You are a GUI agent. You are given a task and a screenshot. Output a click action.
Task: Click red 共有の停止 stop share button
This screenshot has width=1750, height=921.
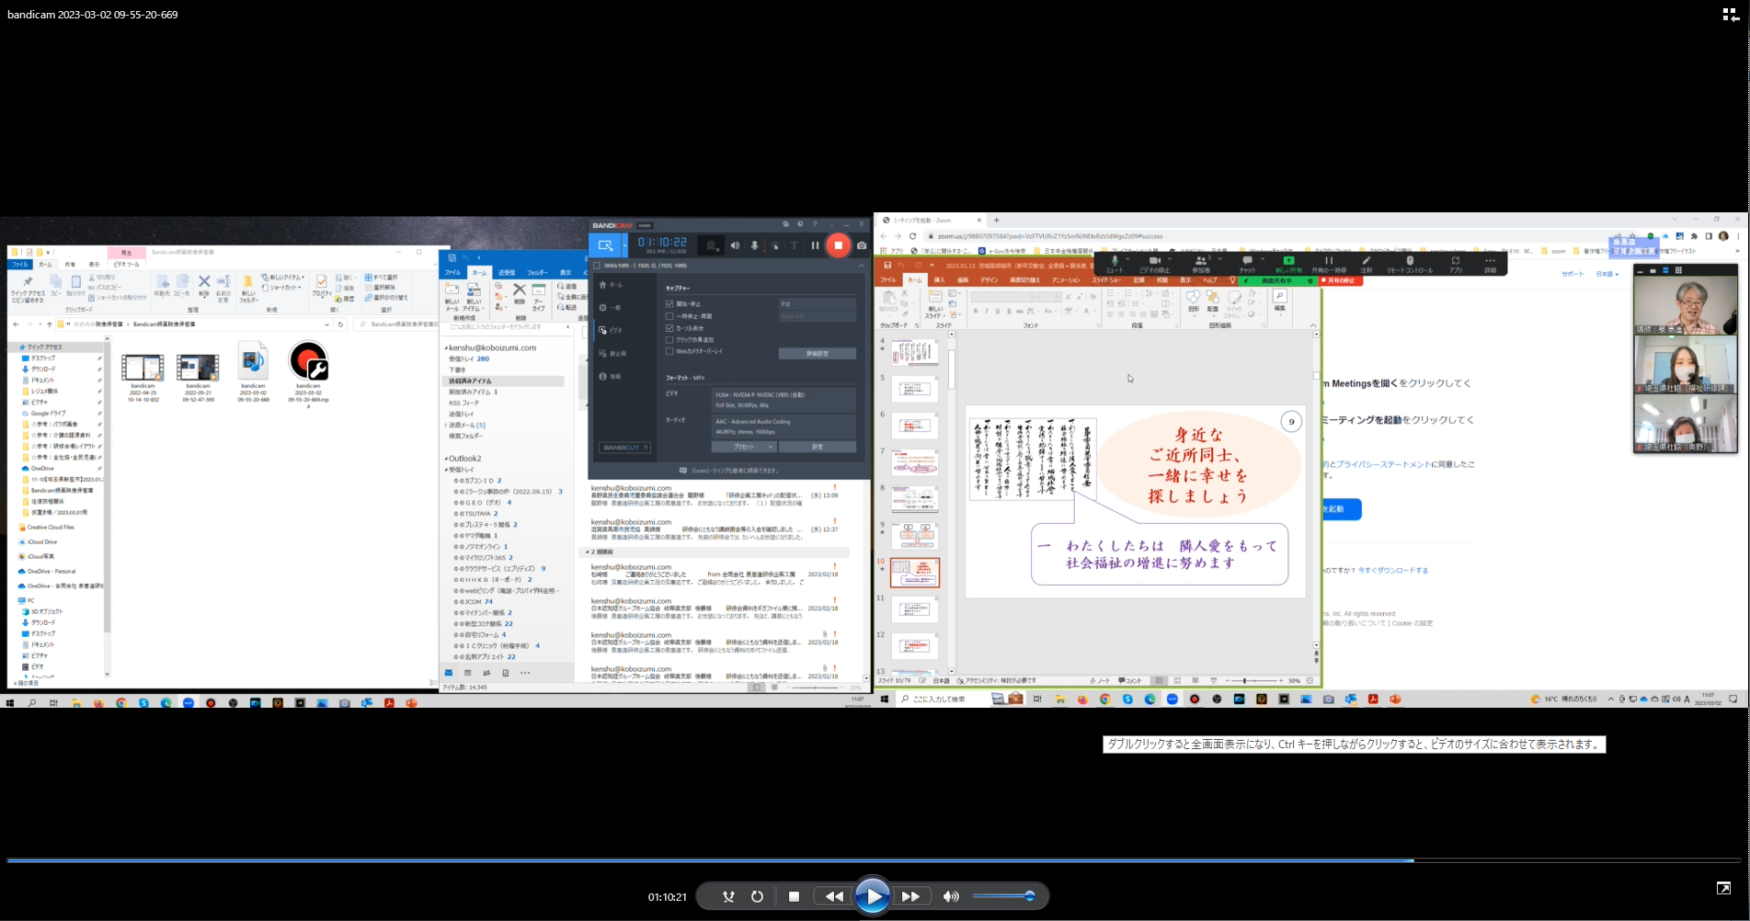point(1341,280)
